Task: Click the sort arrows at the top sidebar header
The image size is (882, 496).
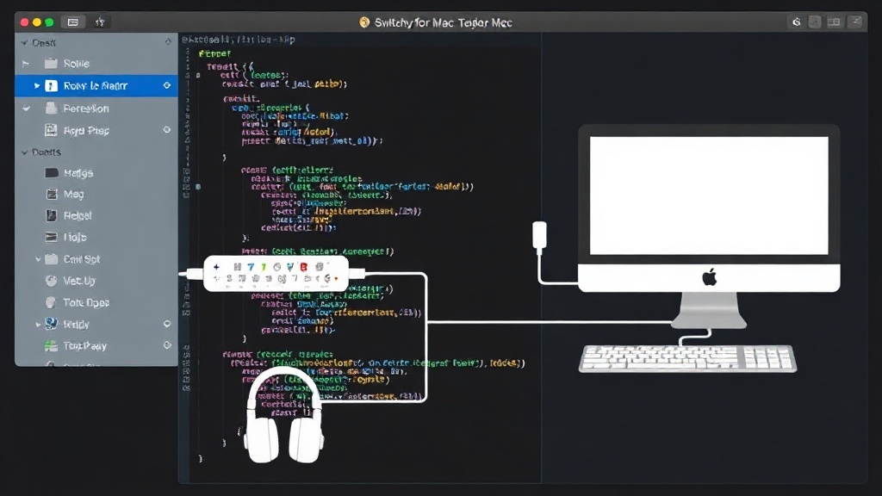Action: (x=168, y=42)
